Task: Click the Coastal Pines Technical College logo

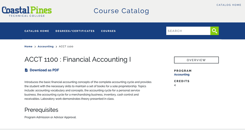Action: pos(27,11)
